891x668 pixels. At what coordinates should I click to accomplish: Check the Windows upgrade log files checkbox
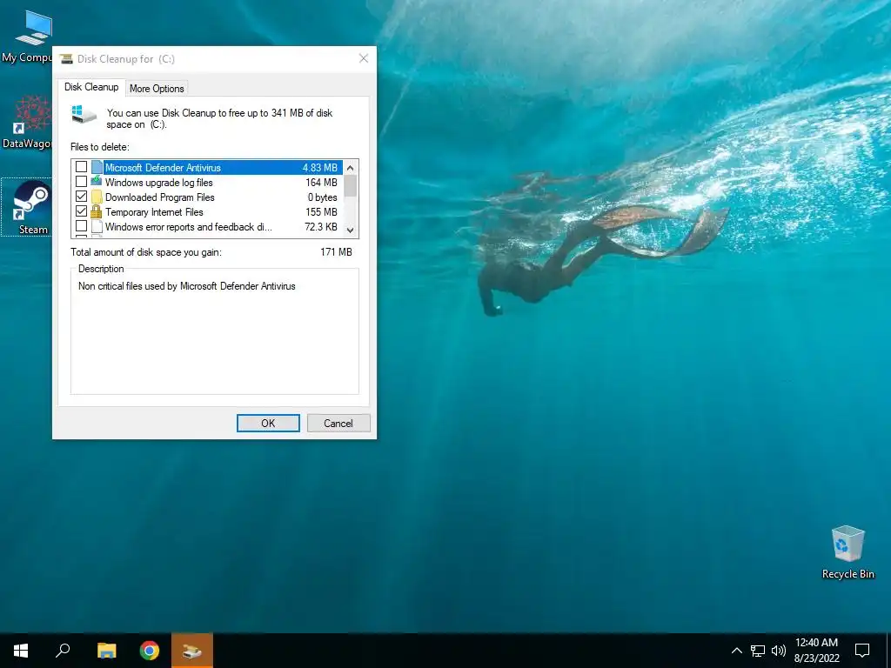point(81,181)
